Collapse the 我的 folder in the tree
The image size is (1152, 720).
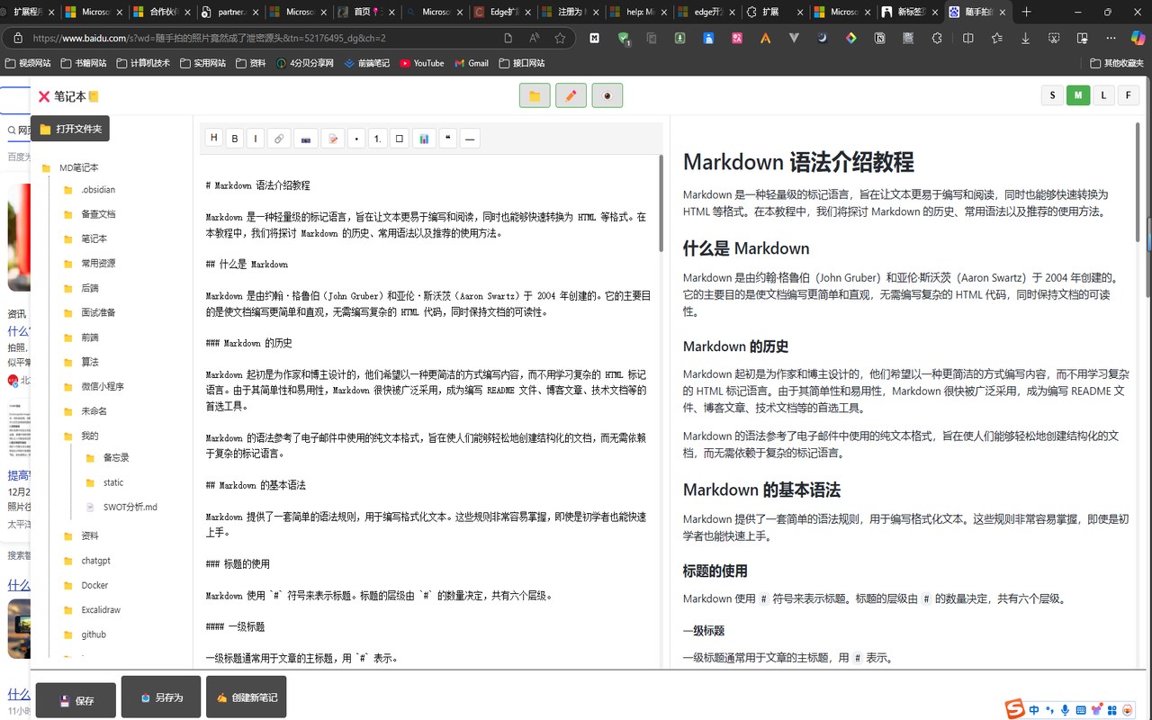[89, 436]
